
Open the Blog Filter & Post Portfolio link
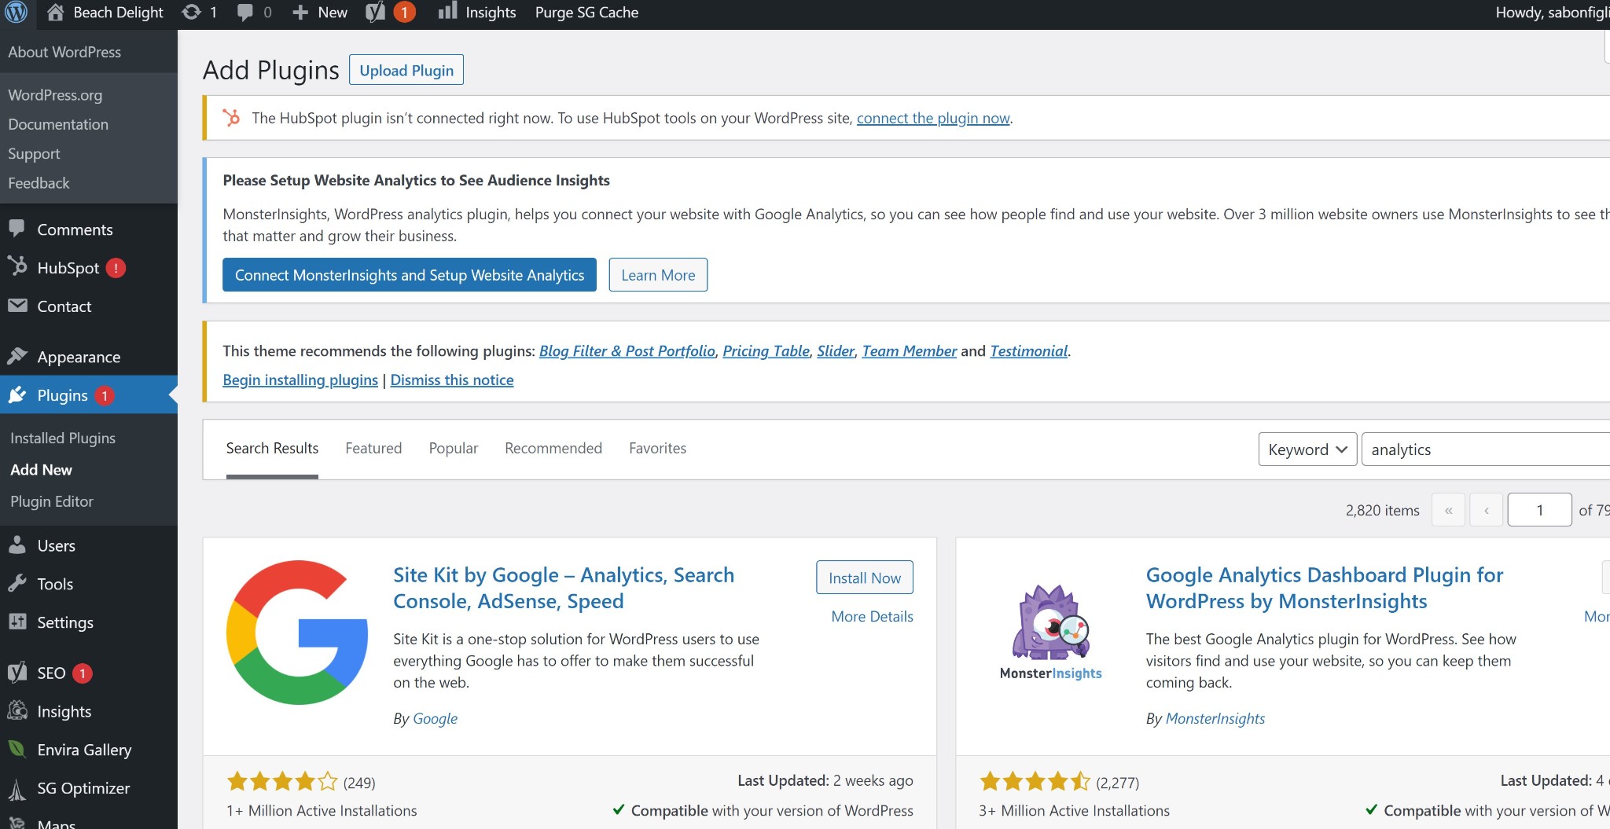(x=627, y=350)
